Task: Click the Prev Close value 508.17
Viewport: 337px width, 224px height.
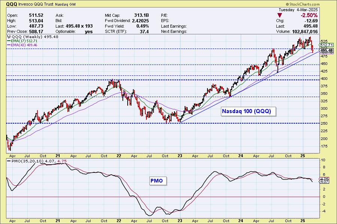Action: pos(36,31)
